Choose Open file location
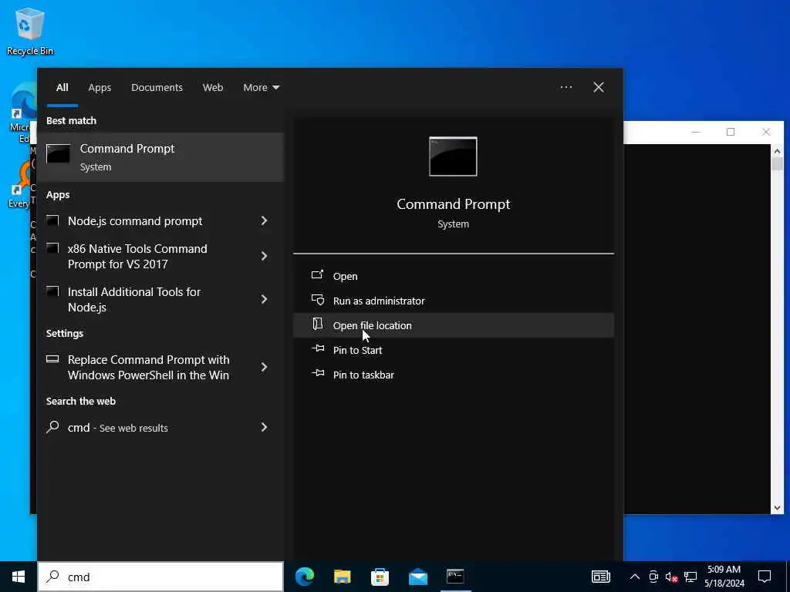The height and width of the screenshot is (592, 790). pyautogui.click(x=453, y=325)
